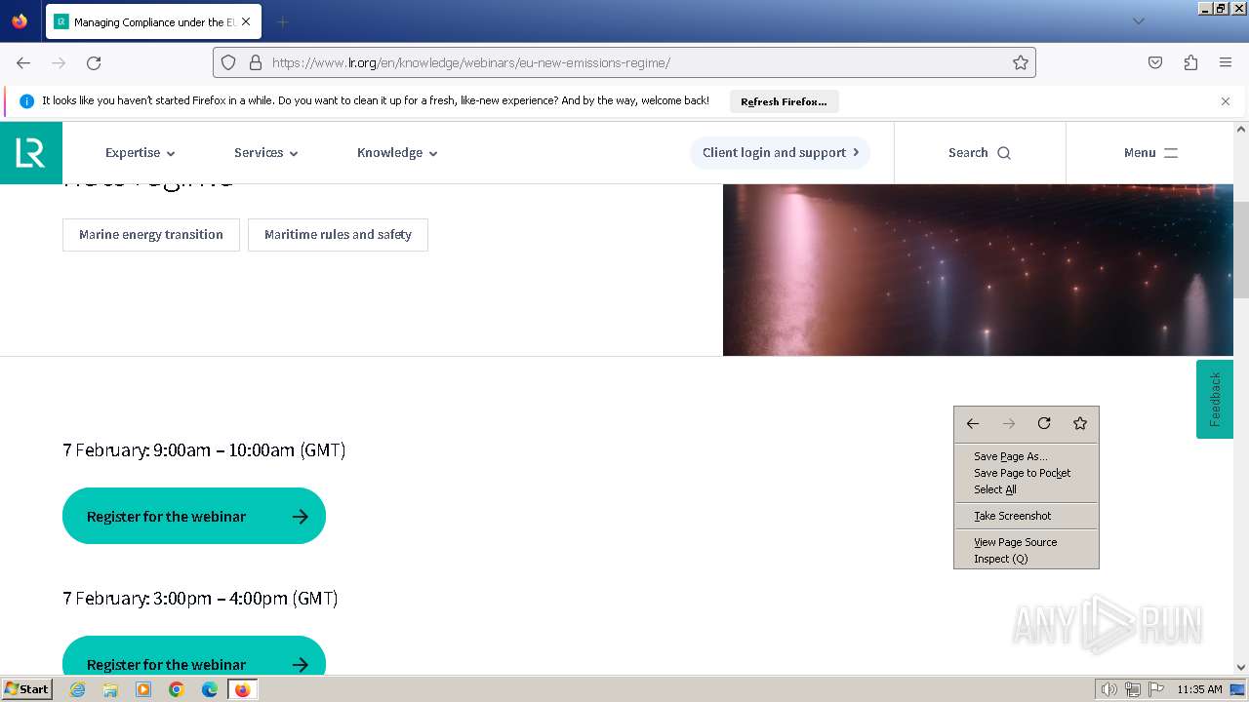Select Save Page As from context menu
The image size is (1249, 702).
tap(1027, 456)
